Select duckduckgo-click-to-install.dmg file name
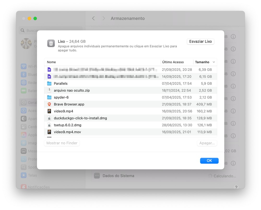 coord(80,118)
